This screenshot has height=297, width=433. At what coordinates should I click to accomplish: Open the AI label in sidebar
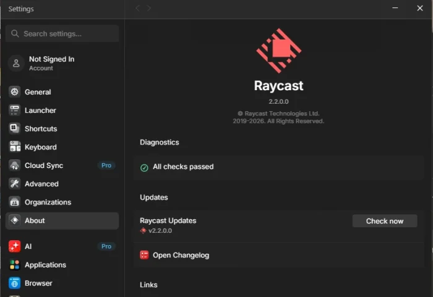point(28,246)
